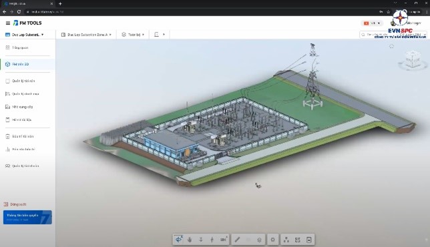
Task: Expand the Duc Lap Substation project dropdown
Action: coord(25,35)
